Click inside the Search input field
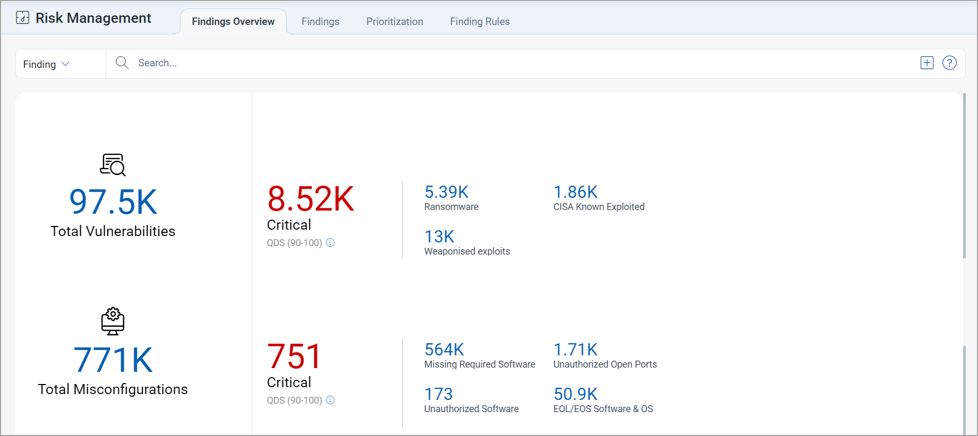Screen dimensions: 978x436 click(x=510, y=63)
